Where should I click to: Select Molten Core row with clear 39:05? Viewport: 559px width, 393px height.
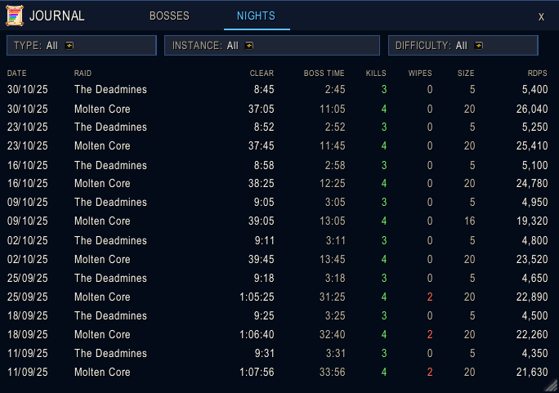[x=277, y=221]
